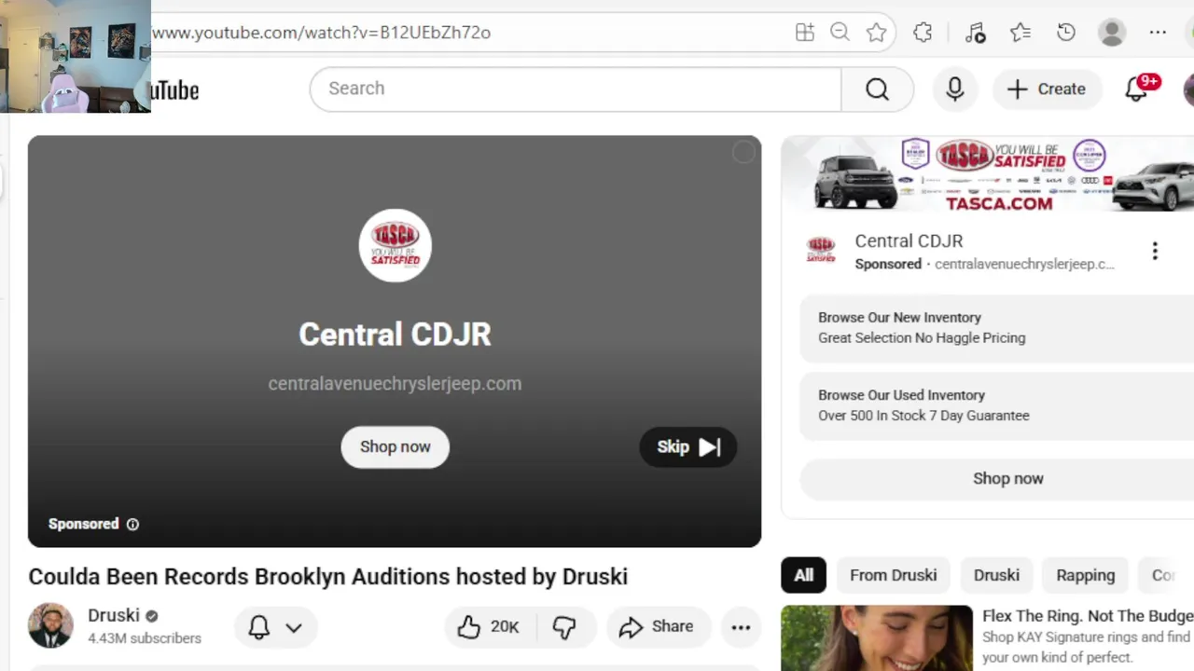The height and width of the screenshot is (671, 1194).
Task: Open the Sponsored info icon
Action: (132, 525)
